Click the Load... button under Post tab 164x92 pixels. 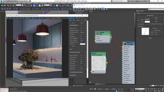(82, 23)
